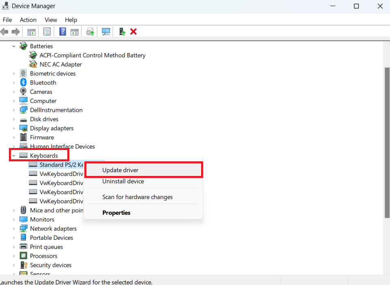390x285 pixels.
Task: Expand the Network adapters chevron
Action: point(14,229)
